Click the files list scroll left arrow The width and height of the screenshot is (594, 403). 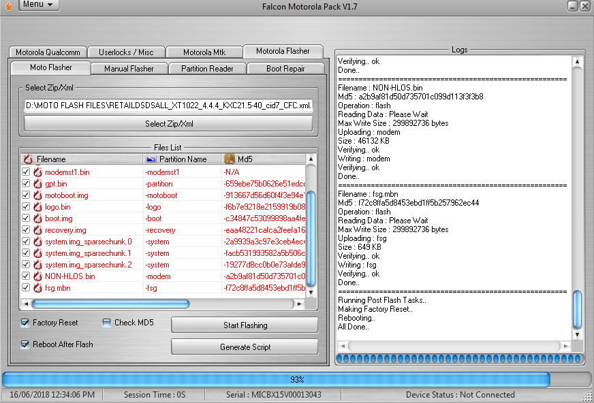click(26, 304)
